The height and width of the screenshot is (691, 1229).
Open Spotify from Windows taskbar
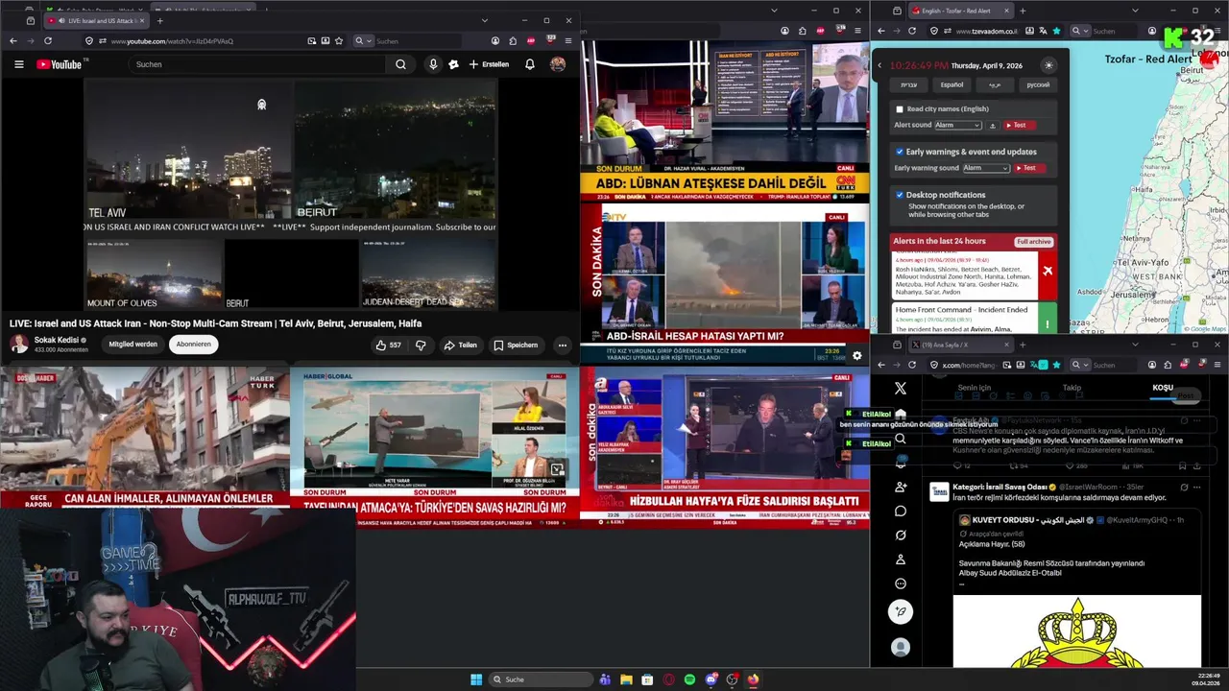[x=689, y=679]
